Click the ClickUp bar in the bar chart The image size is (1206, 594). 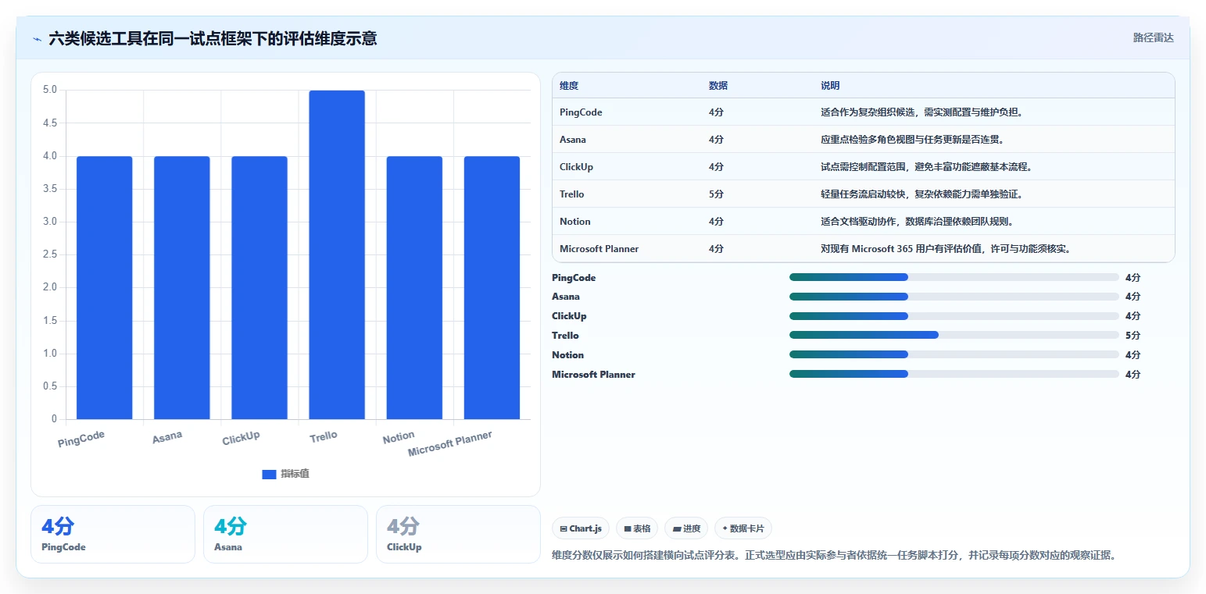pyautogui.click(x=259, y=288)
